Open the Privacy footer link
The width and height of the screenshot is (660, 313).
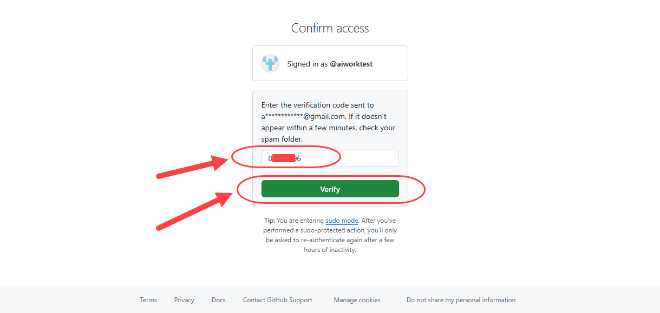coord(184,300)
